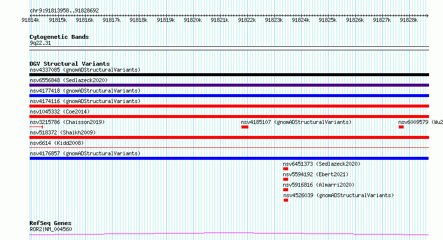Select the red nsv4526039 block
Image resolution: width=443 pixels, height=240 pixels.
(x=286, y=200)
